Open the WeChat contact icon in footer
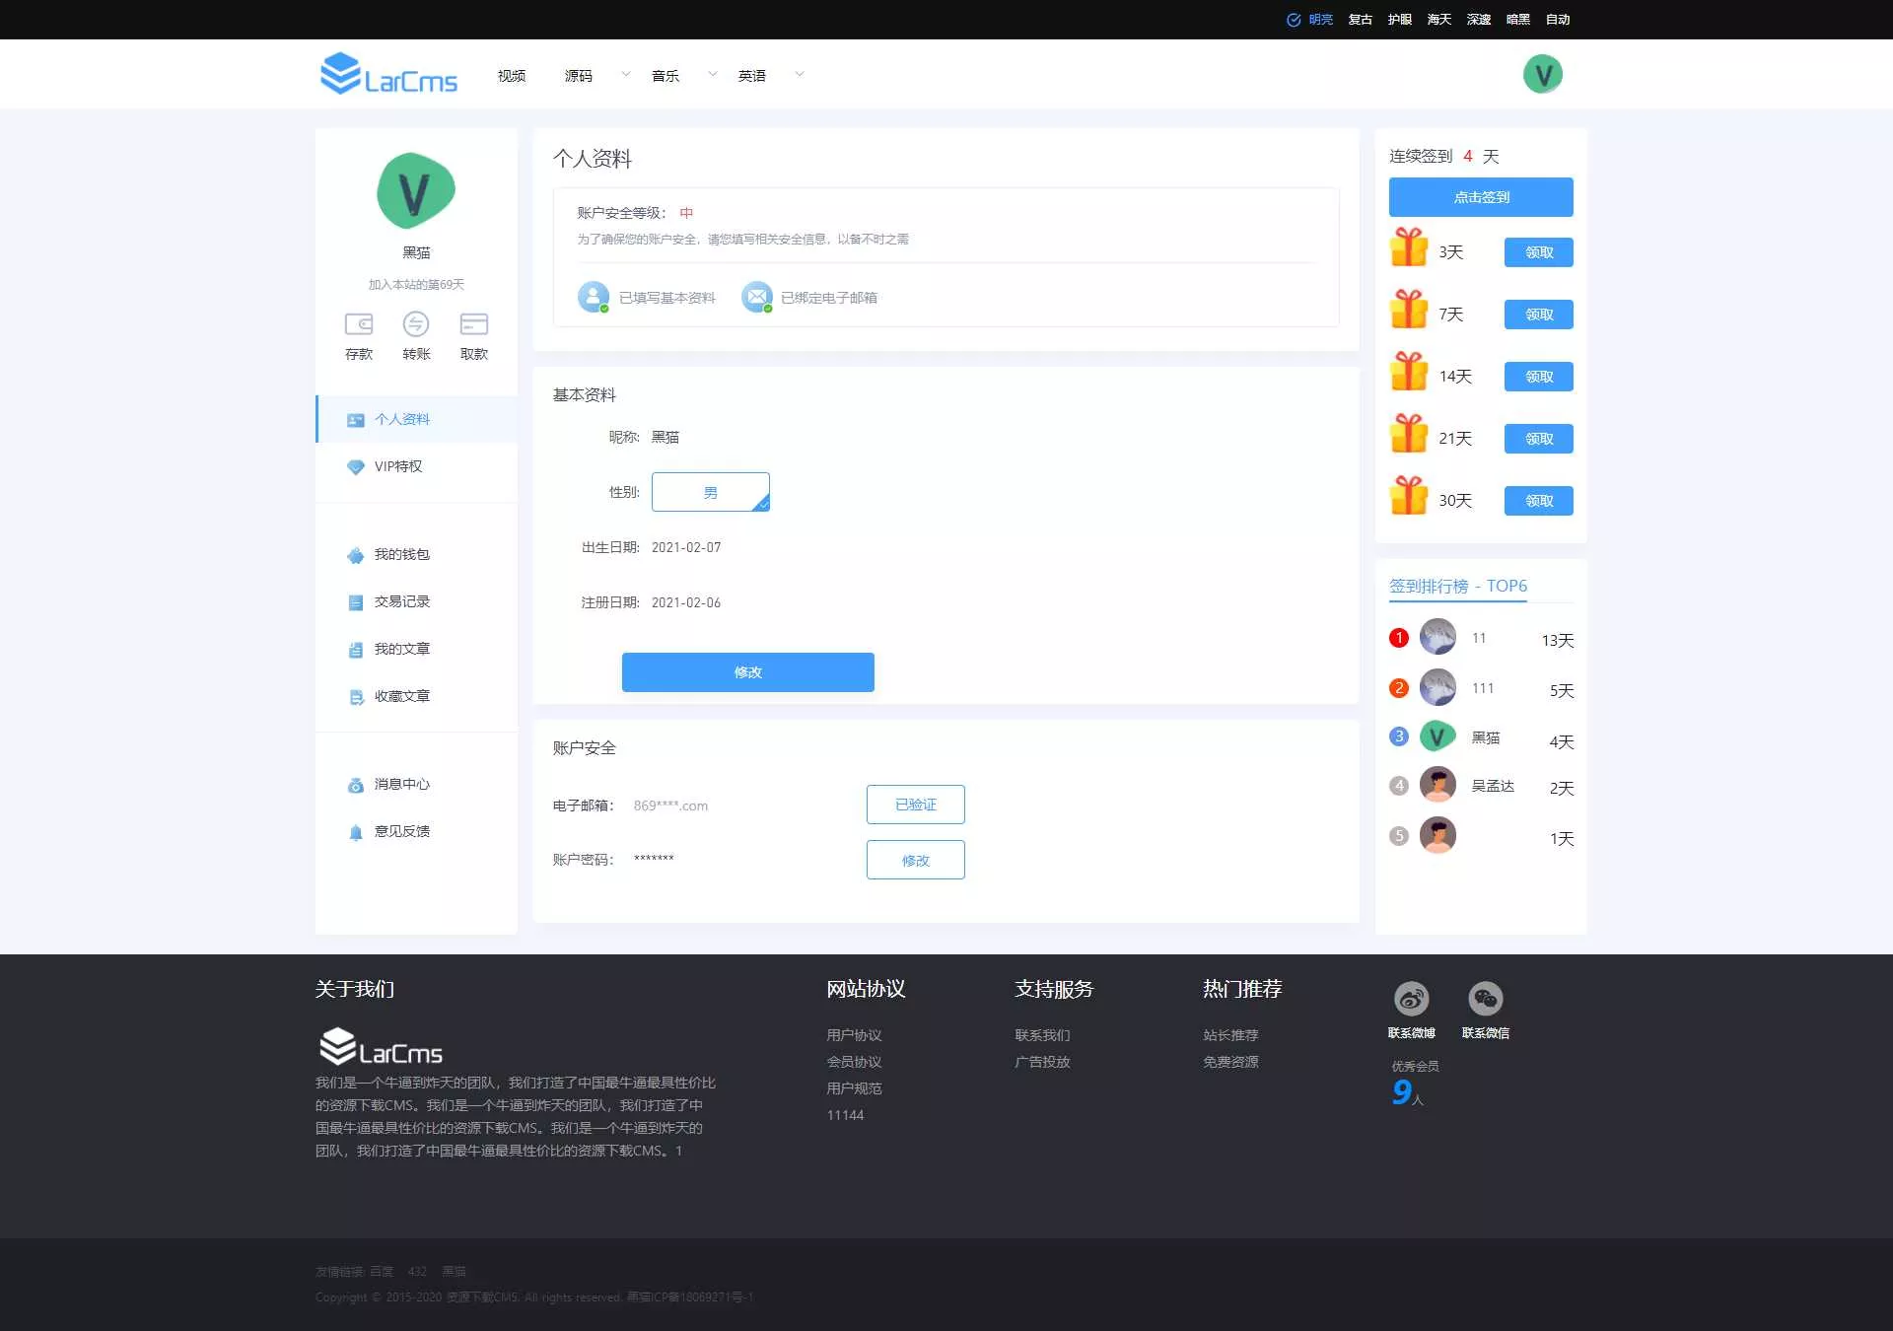Screen dimensions: 1893x1331 click(1485, 999)
